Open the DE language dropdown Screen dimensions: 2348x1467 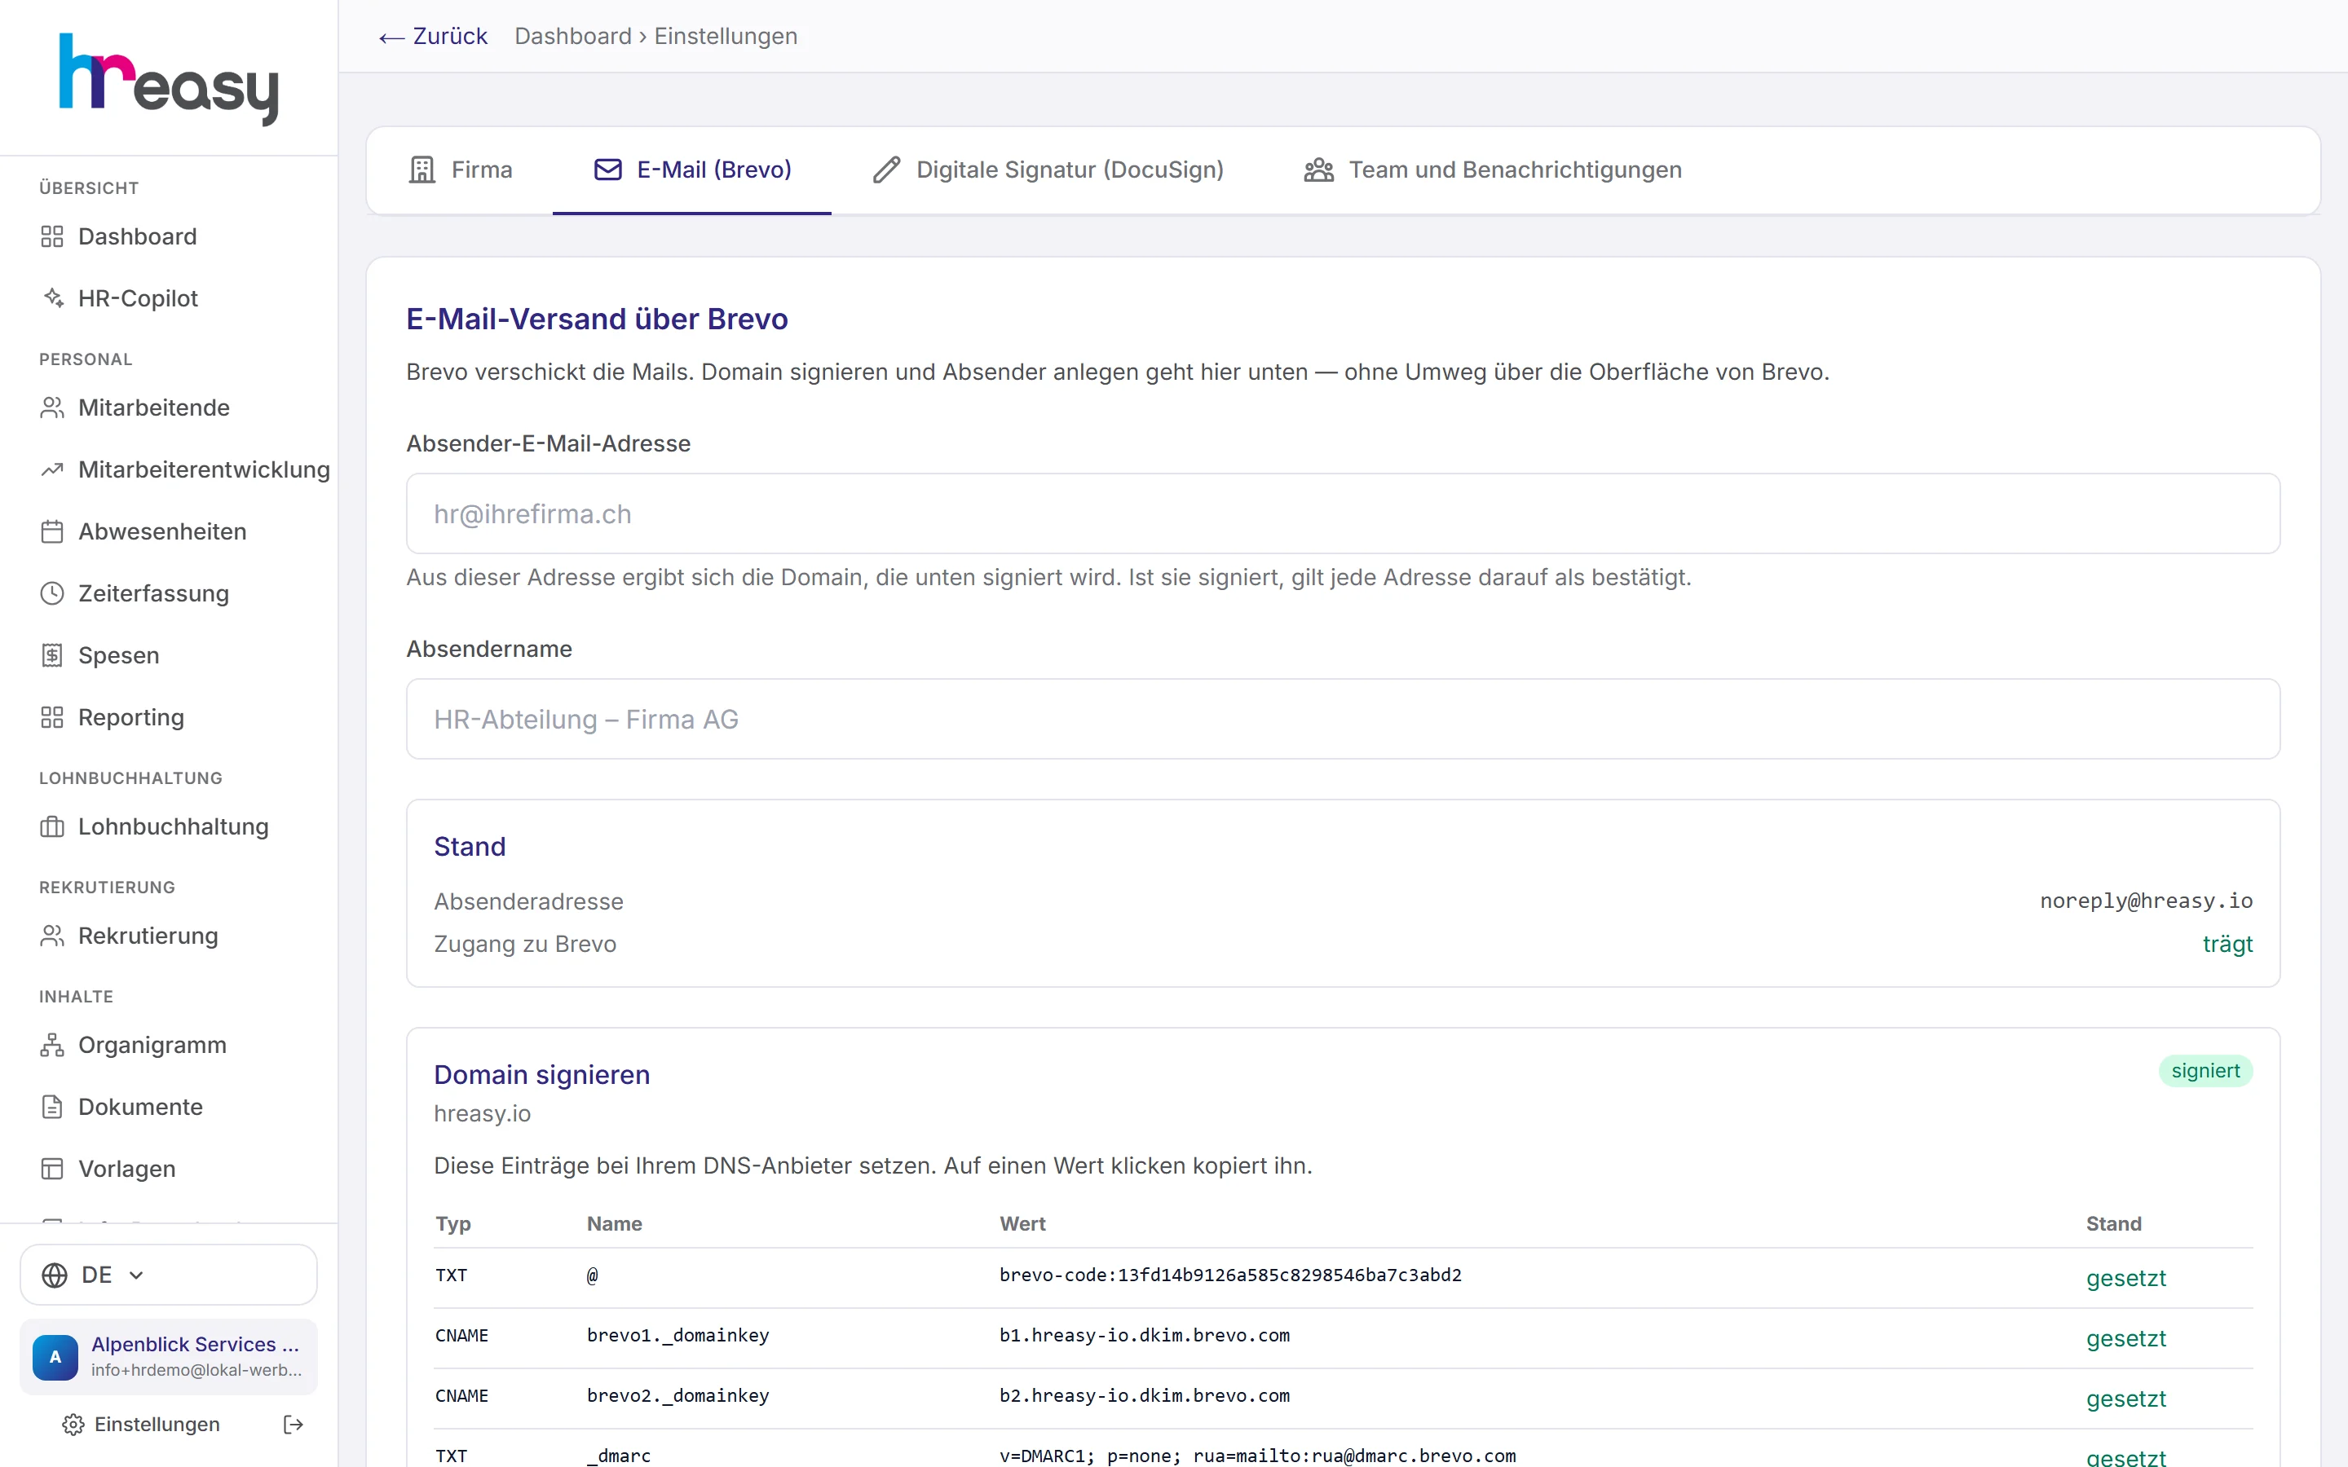point(169,1275)
